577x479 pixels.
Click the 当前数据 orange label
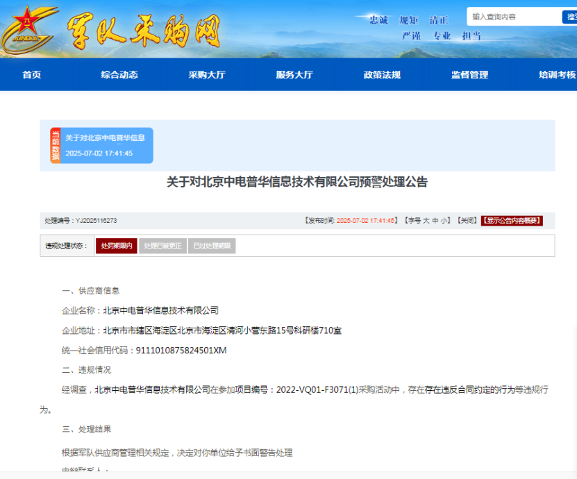coord(56,145)
